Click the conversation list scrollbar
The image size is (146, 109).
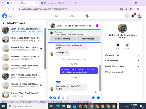tap(45, 49)
